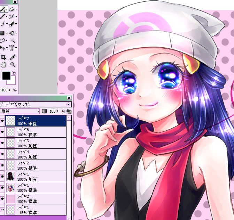The height and width of the screenshot is (220, 234).
Task: Select the Crop tool
Action: coord(3,57)
